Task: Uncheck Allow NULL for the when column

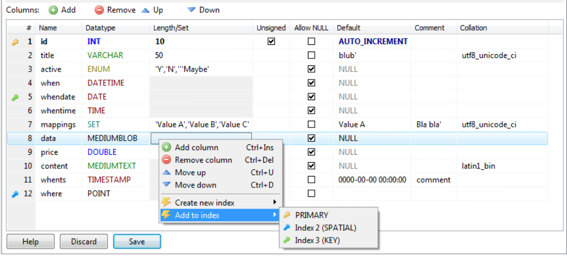Action: (311, 83)
